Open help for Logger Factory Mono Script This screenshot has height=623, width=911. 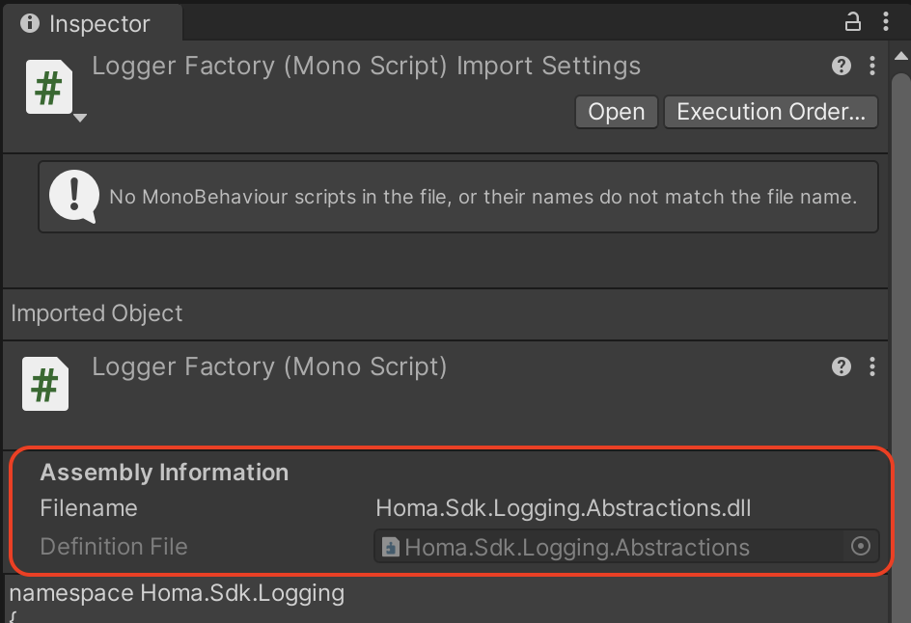(841, 366)
